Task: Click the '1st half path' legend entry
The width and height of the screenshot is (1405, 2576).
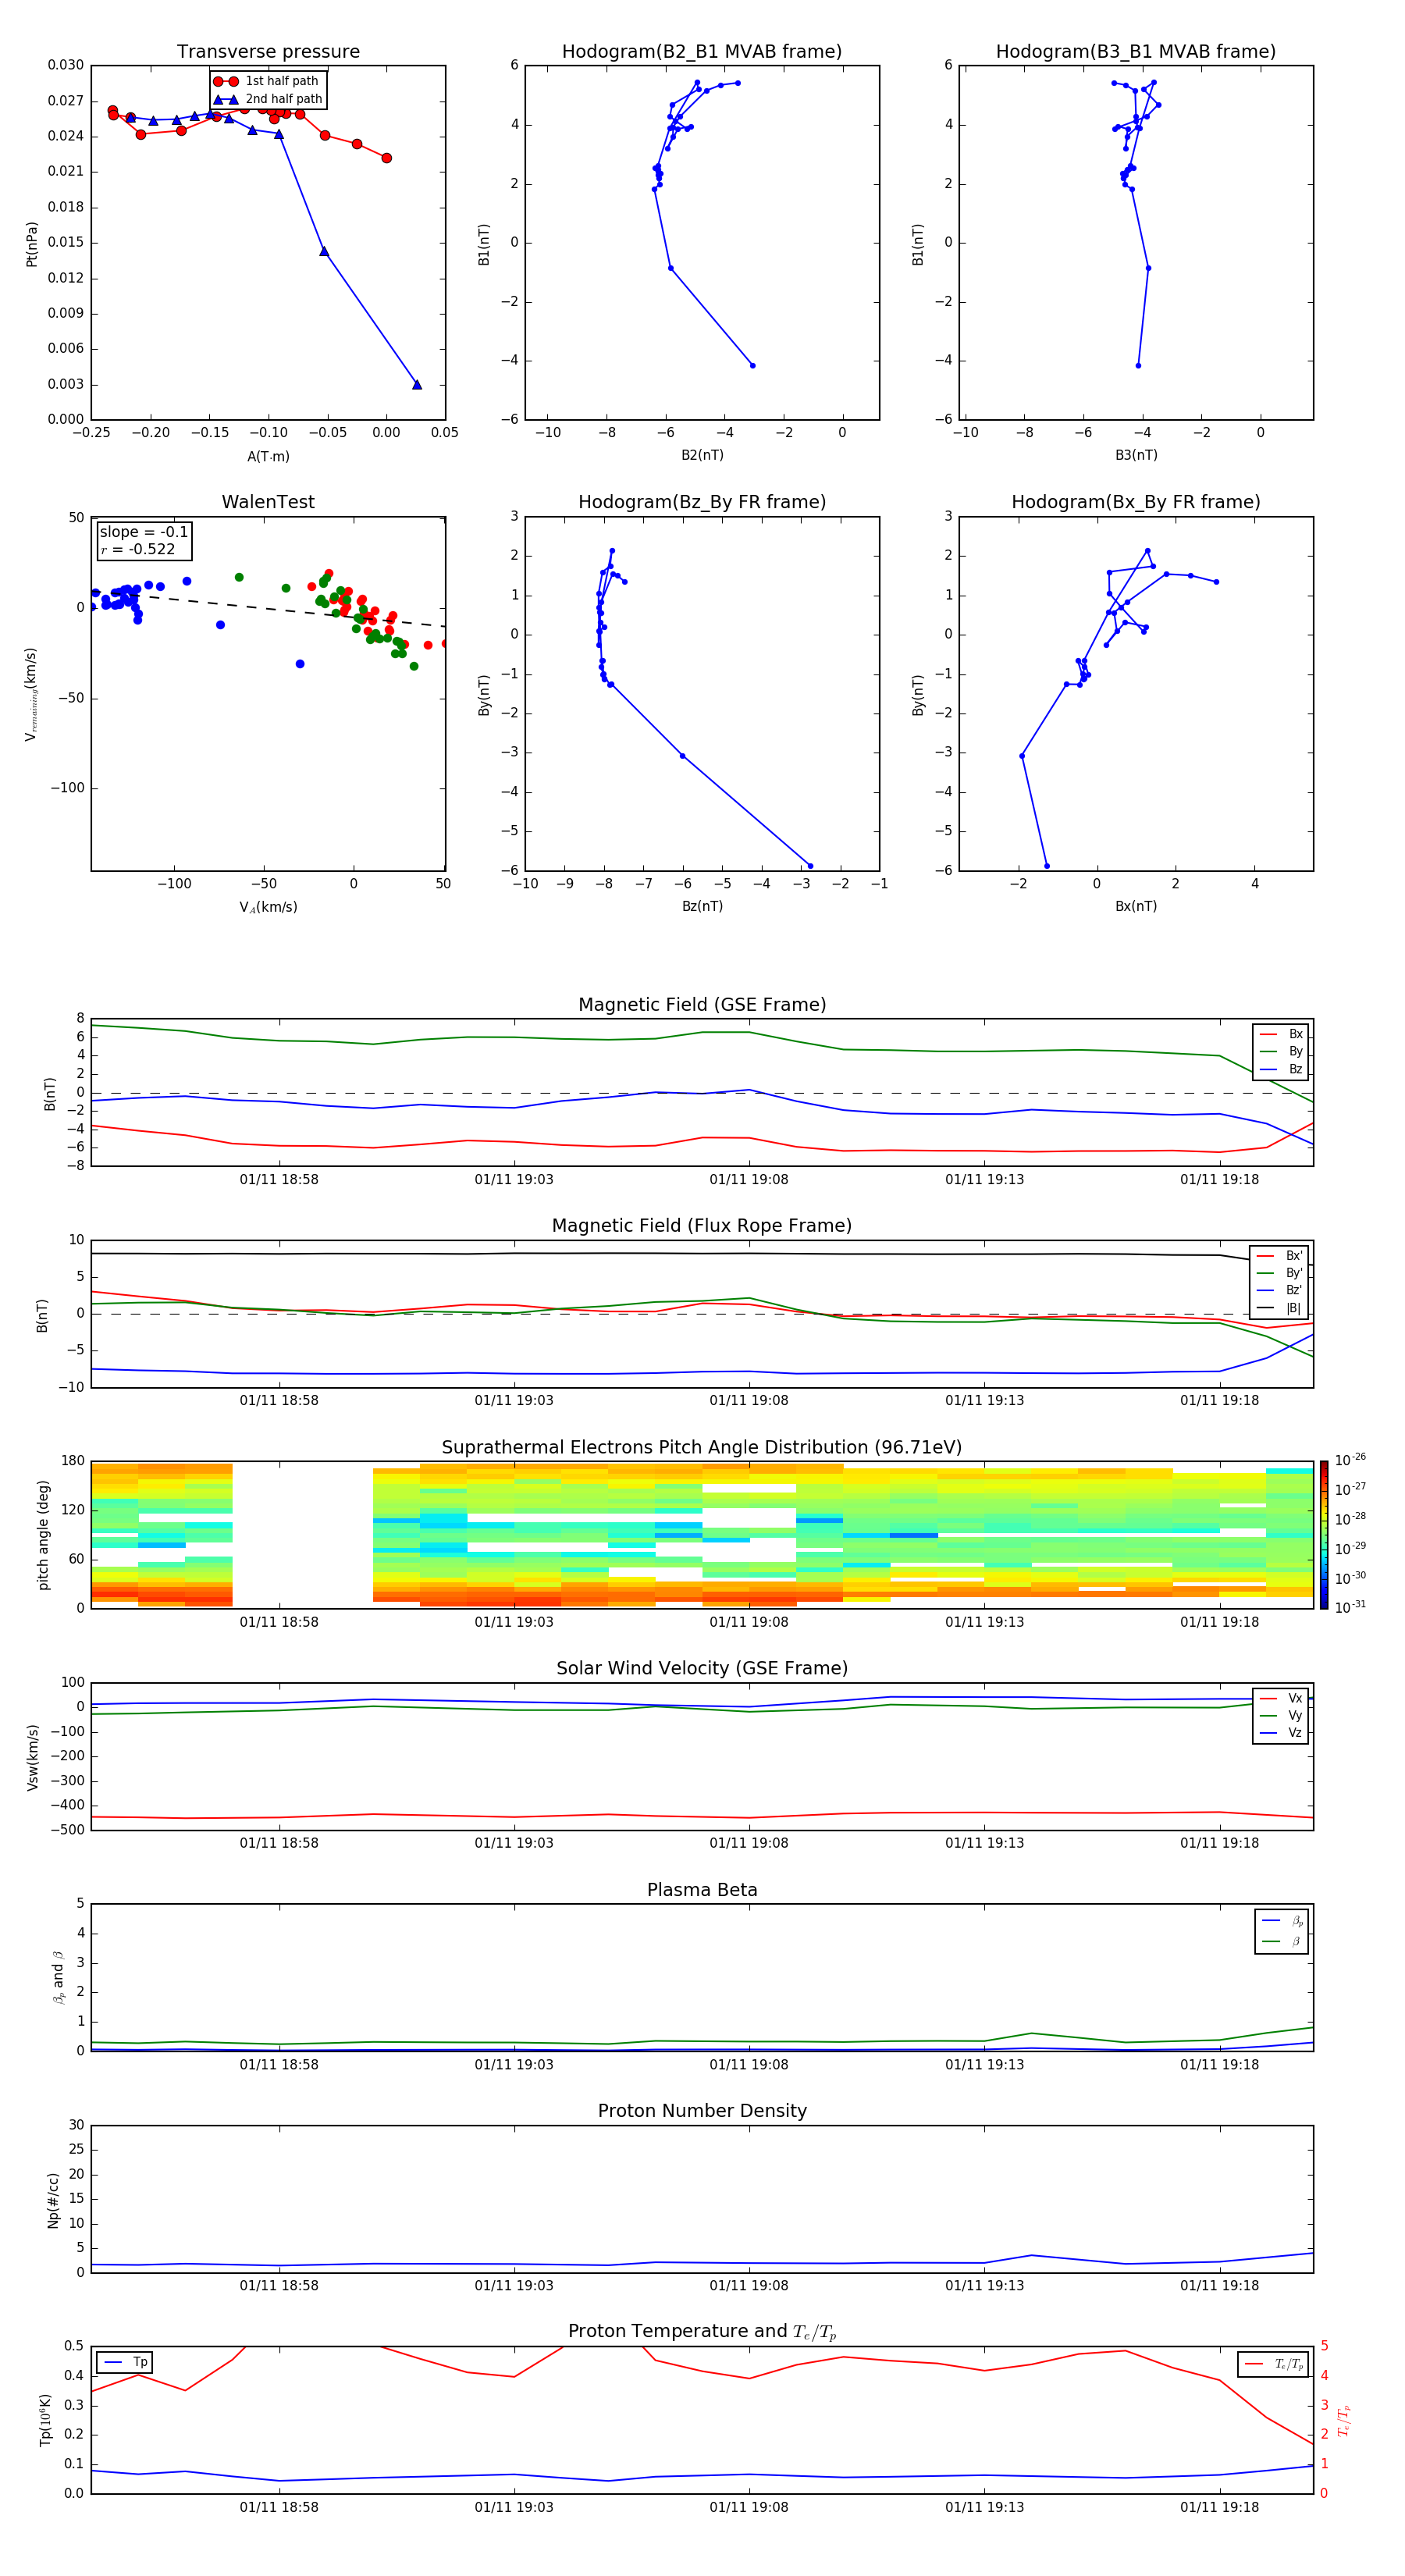Action: tap(266, 81)
